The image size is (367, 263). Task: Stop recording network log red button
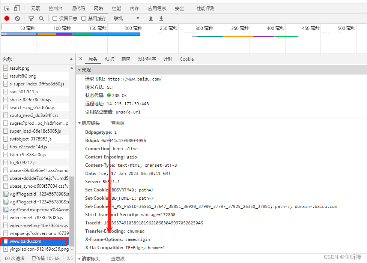7,18
